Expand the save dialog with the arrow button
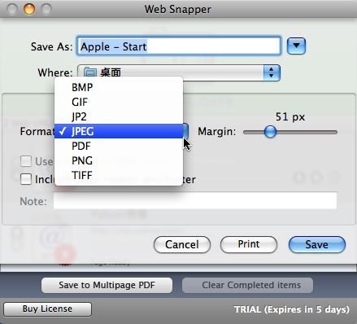 296,46
